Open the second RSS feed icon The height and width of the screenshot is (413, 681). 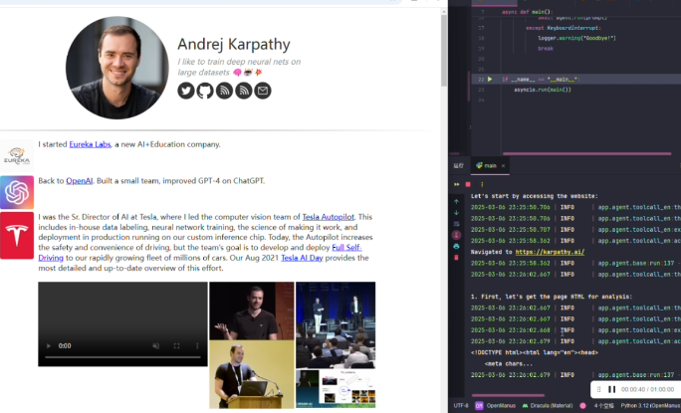pyautogui.click(x=244, y=91)
